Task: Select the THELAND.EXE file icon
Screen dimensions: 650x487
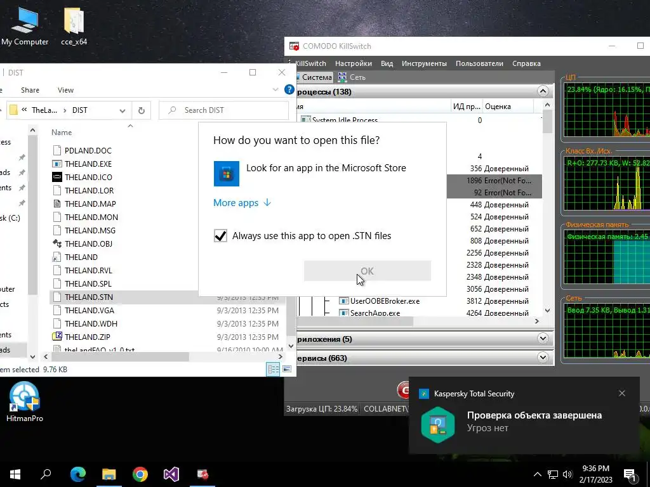Action: click(56, 164)
